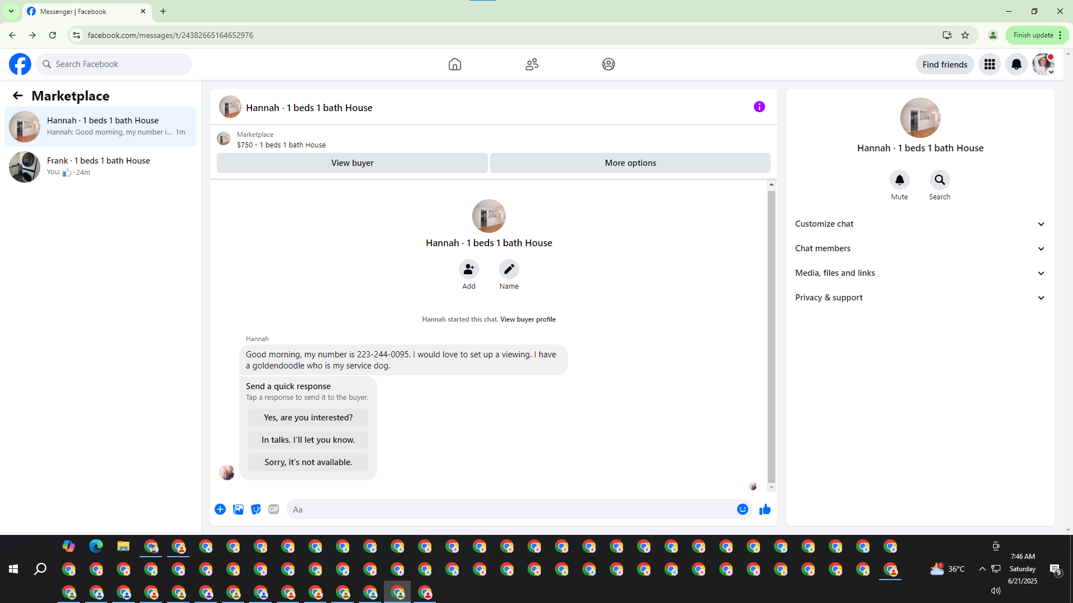Choose a GIF from composer toolbar
1073x603 pixels.
coord(273,509)
